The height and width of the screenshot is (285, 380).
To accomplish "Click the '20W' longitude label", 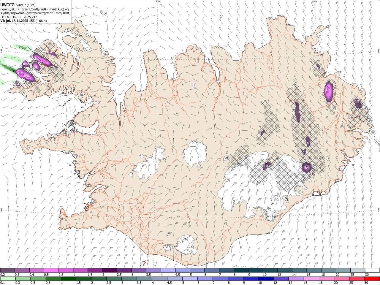I will click(x=158, y=1).
